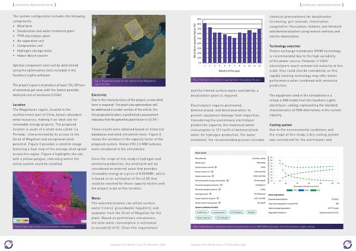The height and width of the screenshot is (251, 356).
Task: Click the 'Hydrogen storage tanks' bullet item
Action: 34,51
